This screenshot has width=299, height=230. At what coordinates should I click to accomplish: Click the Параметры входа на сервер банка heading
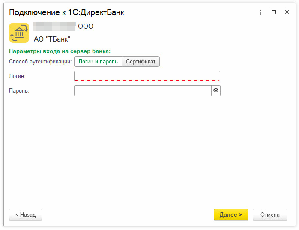coord(60,51)
